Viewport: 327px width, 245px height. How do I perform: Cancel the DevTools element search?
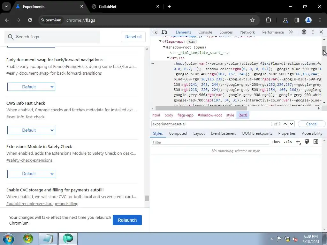tap(312, 124)
